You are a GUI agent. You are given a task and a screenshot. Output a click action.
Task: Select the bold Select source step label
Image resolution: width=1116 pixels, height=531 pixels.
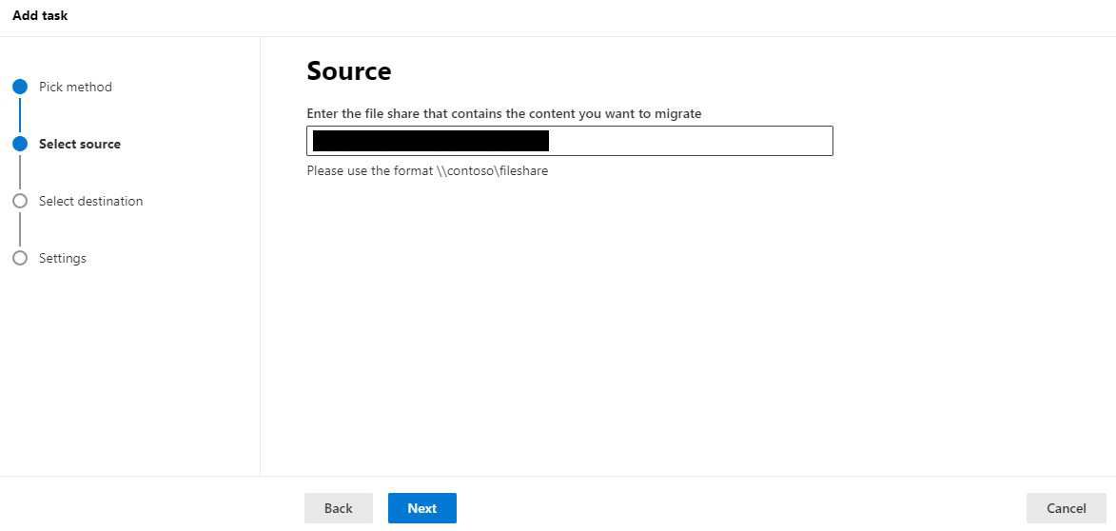[x=80, y=144]
